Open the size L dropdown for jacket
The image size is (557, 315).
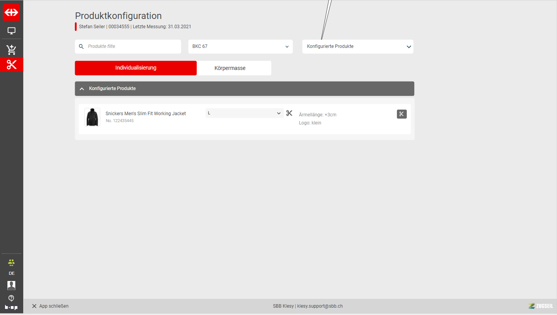click(x=244, y=113)
